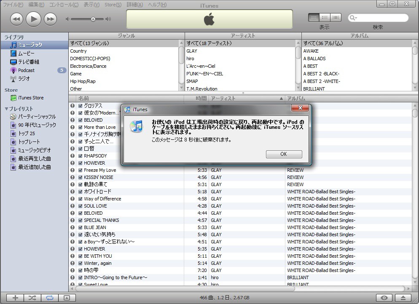This screenshot has width=419, height=304.
Task: Uncheck the Winter, again checkbox
Action: point(80,263)
